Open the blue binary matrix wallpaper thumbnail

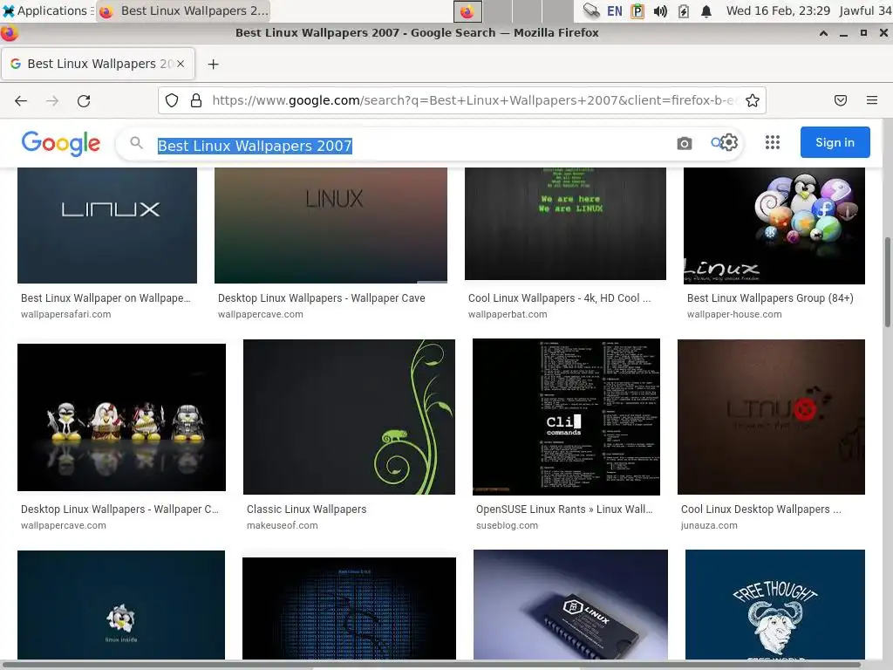tap(349, 608)
